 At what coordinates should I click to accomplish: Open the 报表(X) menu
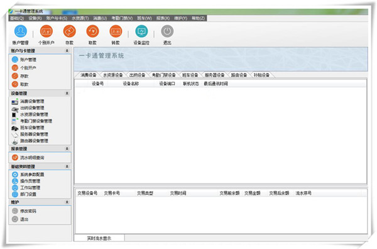(163, 18)
